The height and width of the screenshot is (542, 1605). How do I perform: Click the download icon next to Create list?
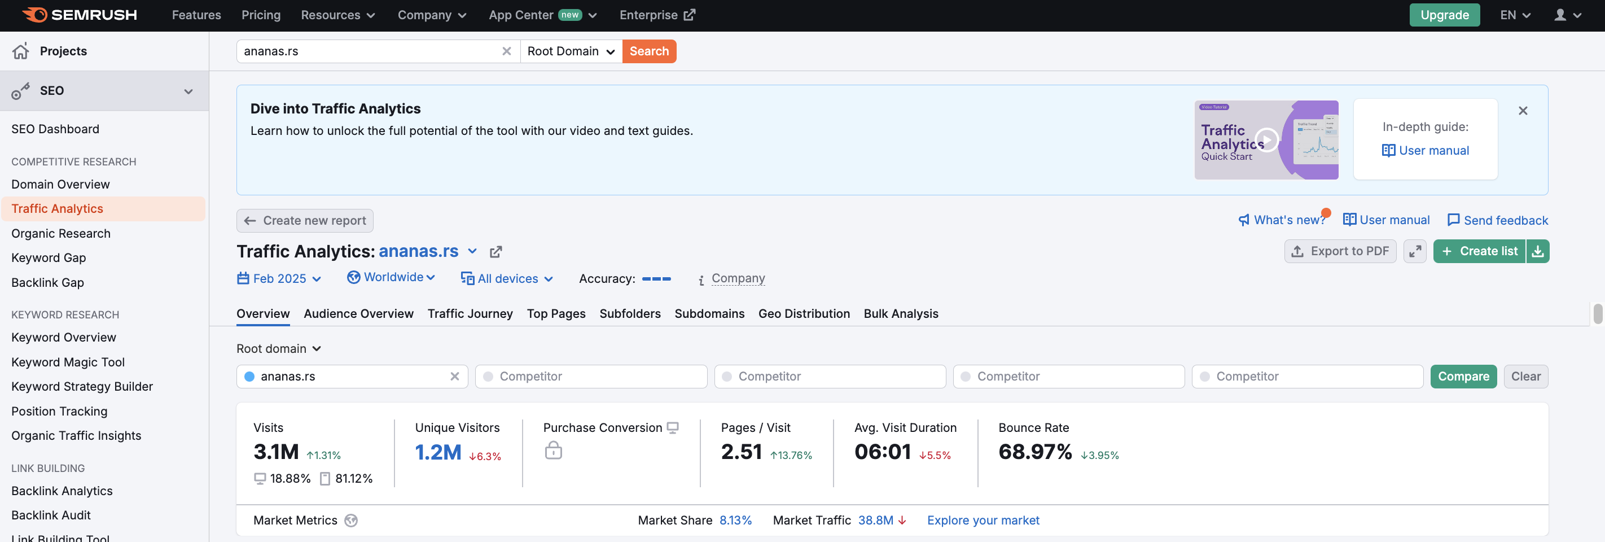click(x=1538, y=251)
